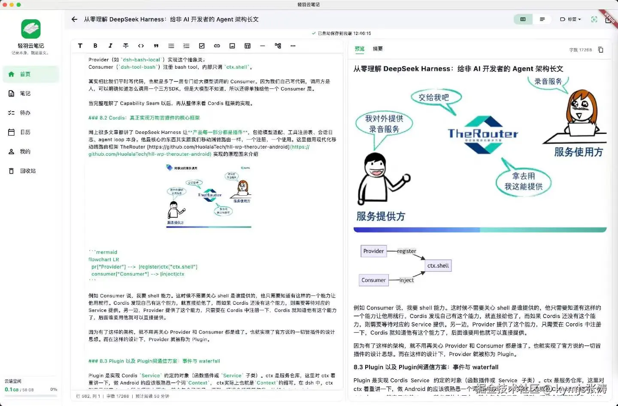Viewport: 618px width, 406px height.
Task: Go back using the arrow beside the note title
Action: pos(74,19)
